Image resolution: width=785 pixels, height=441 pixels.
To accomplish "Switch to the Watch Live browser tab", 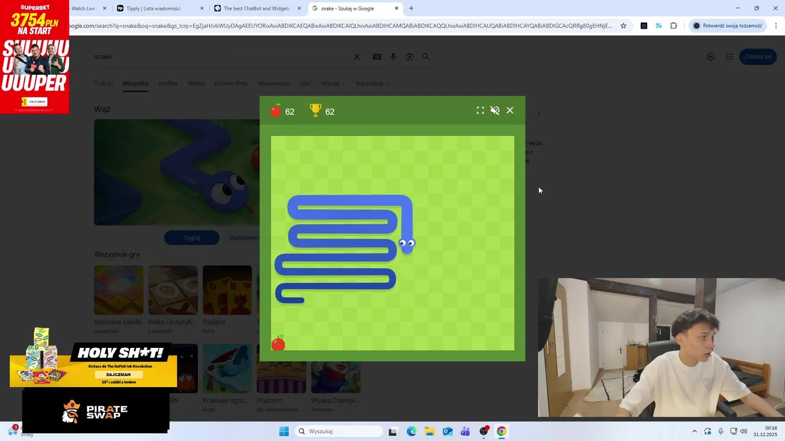I will 83,9.
